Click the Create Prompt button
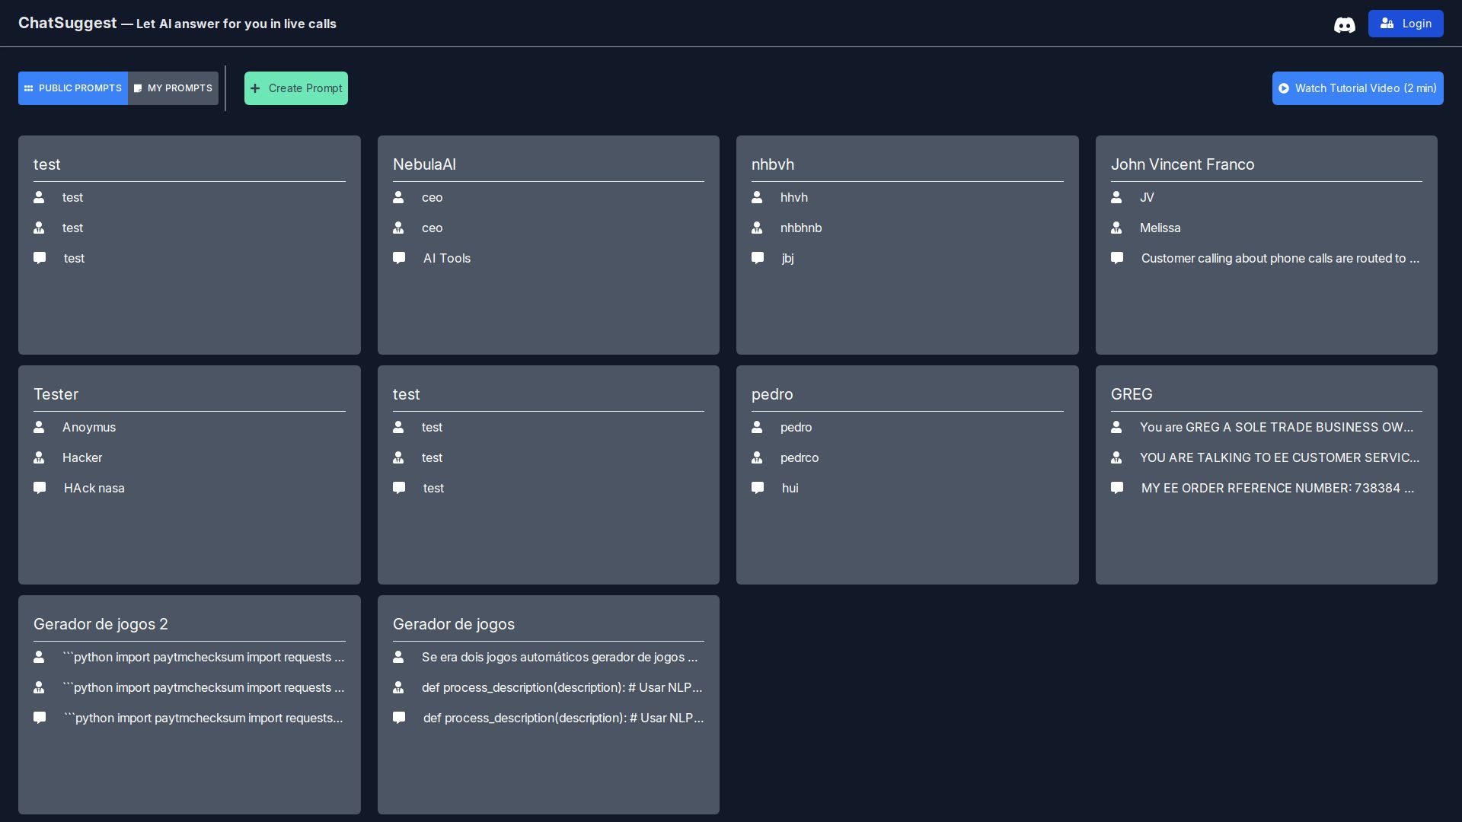 tap(296, 88)
